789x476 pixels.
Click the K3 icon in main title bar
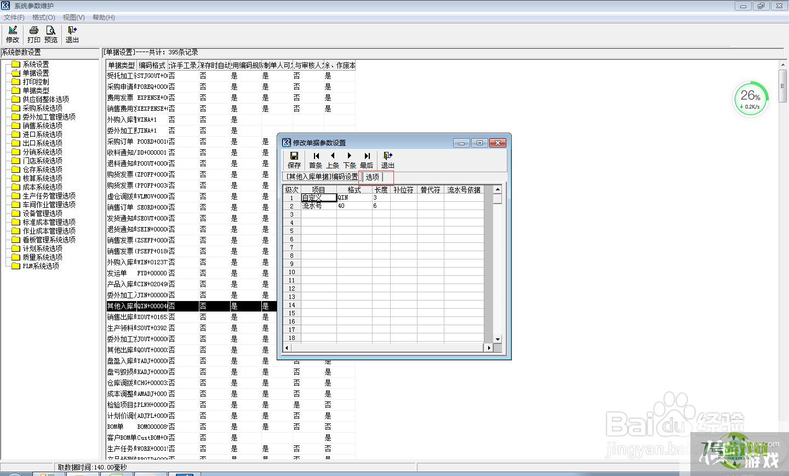(6, 5)
